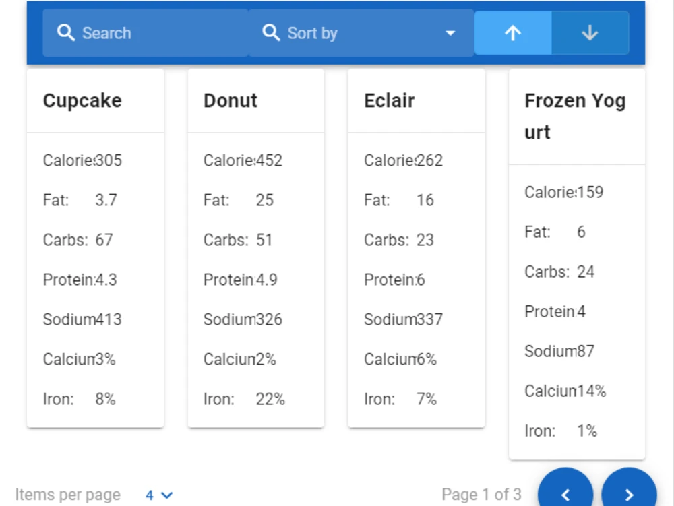The height and width of the screenshot is (506, 674).
Task: Click the Items per page label
Action: tap(67, 494)
